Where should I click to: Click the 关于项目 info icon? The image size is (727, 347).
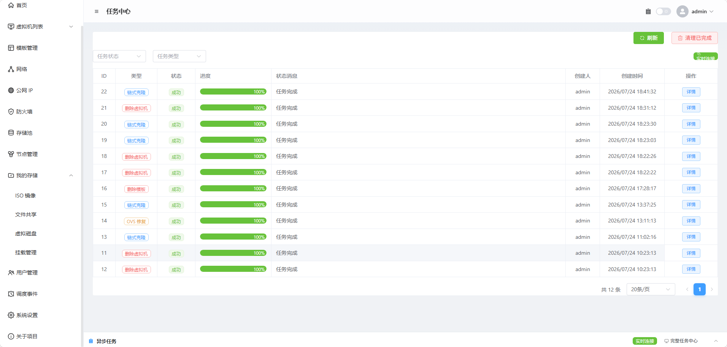(x=11, y=336)
